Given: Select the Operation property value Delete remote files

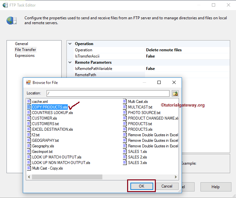Looking at the screenshot, I should tap(164, 50).
